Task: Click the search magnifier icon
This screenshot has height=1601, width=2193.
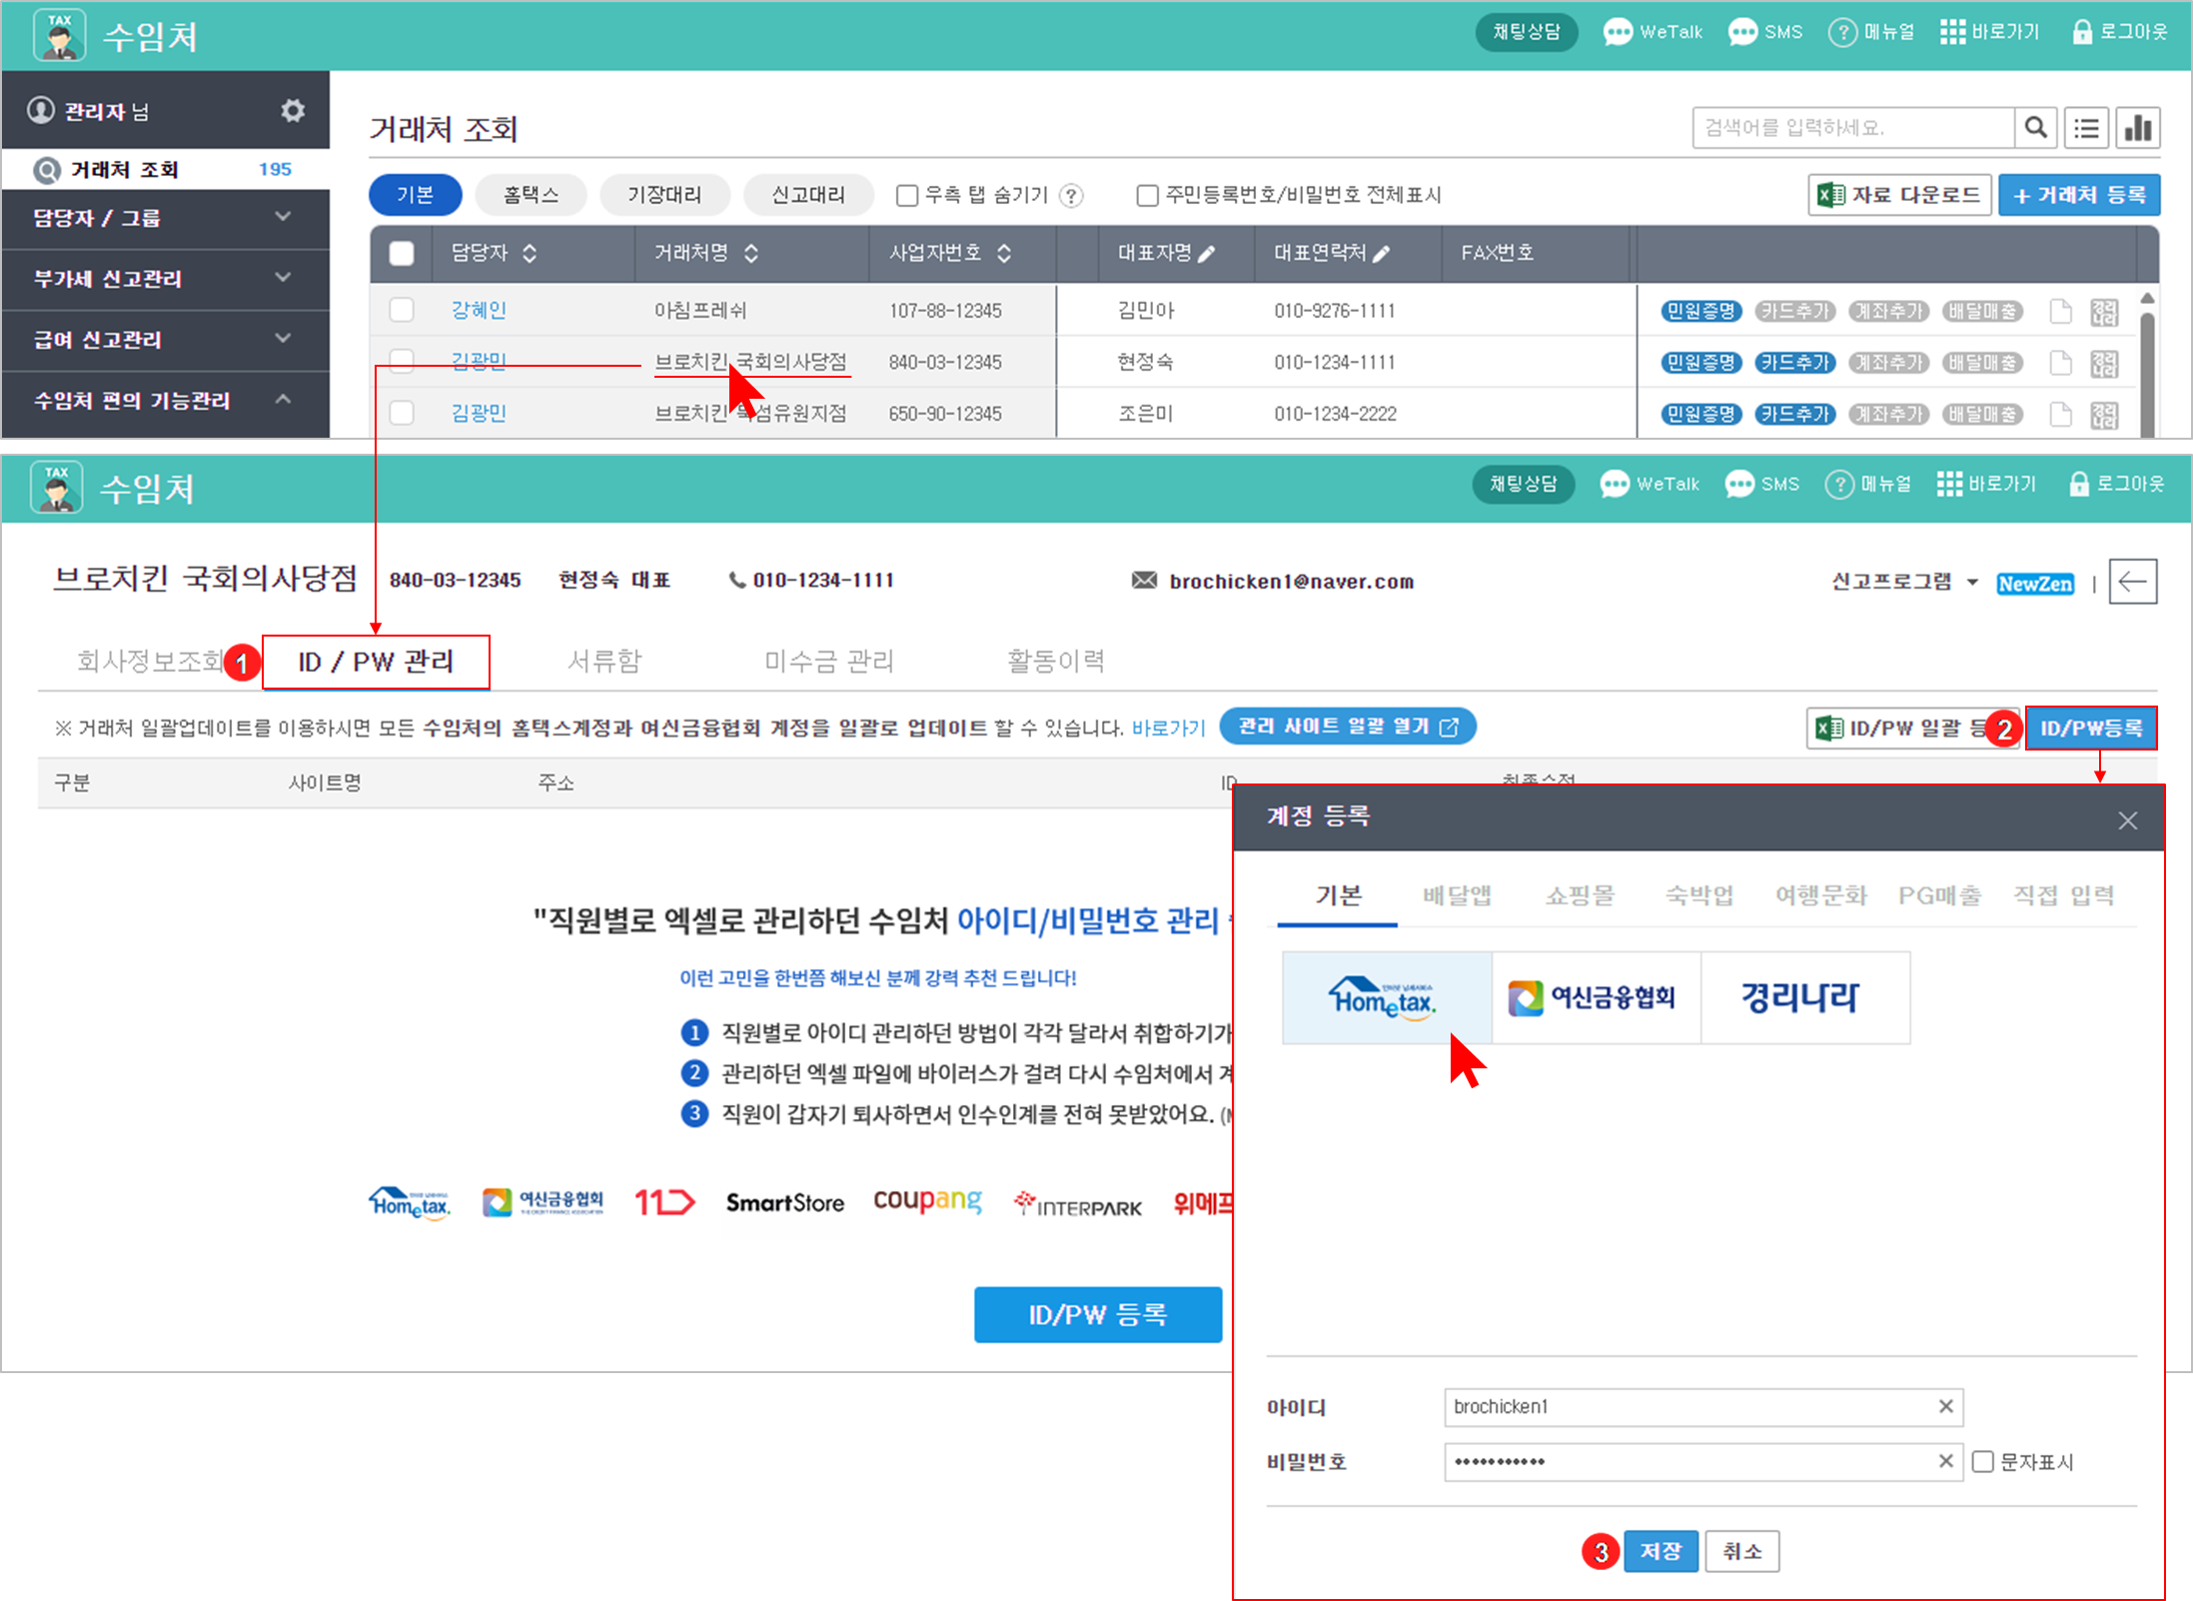Action: (x=2035, y=128)
